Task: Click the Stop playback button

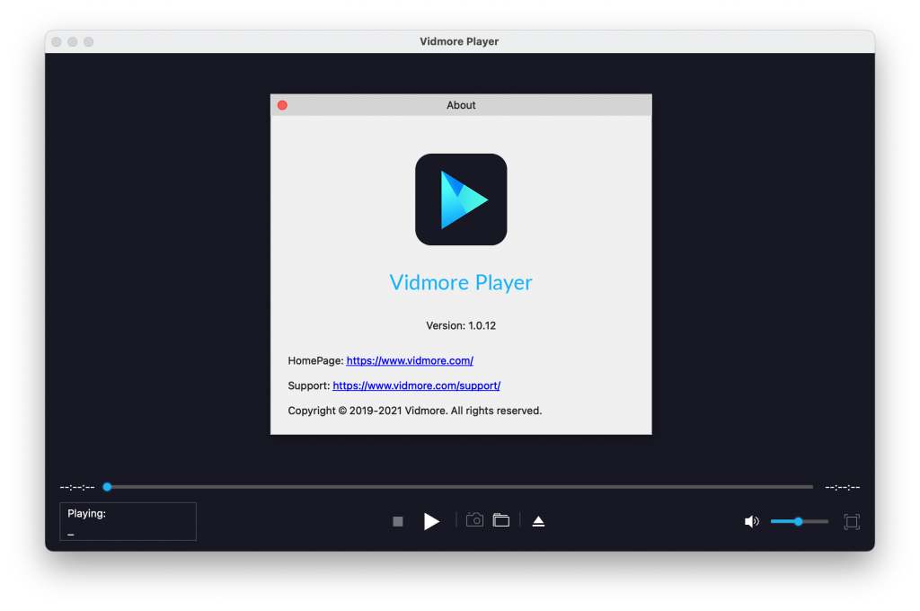Action: pyautogui.click(x=398, y=521)
